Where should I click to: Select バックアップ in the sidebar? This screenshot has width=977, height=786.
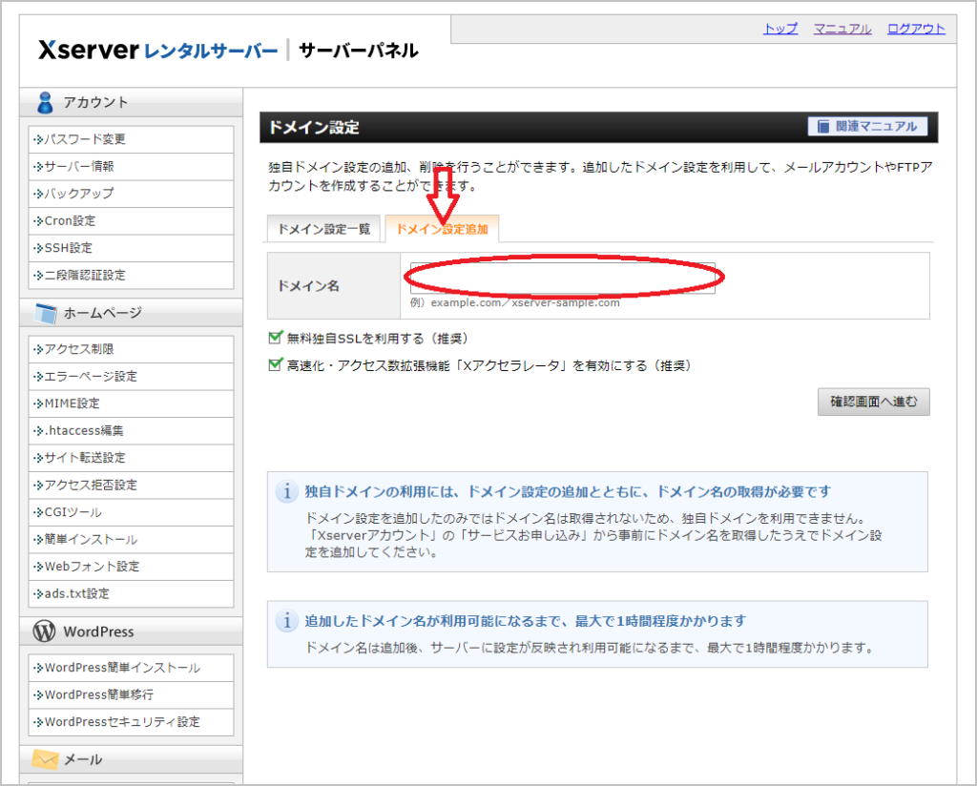click(131, 194)
